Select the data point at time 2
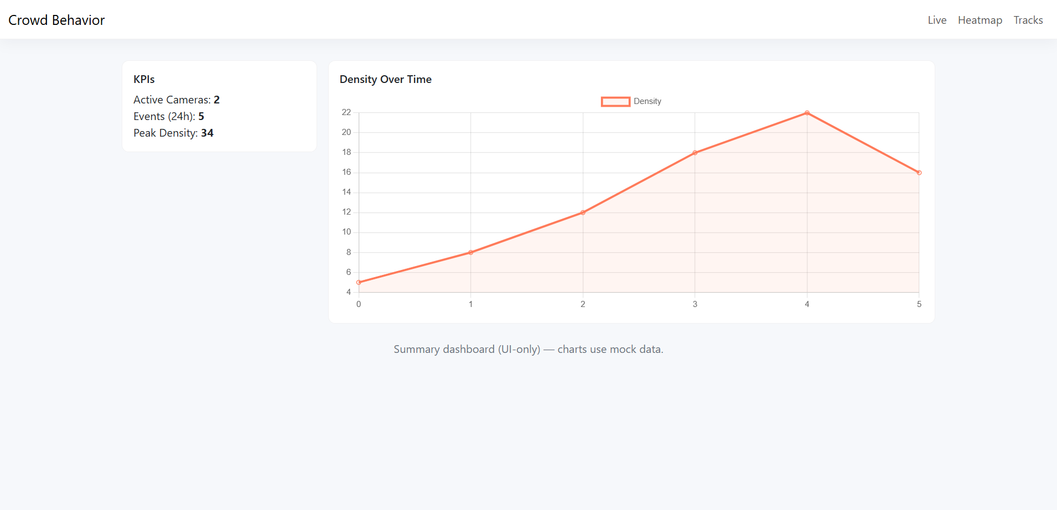The height and width of the screenshot is (510, 1057). point(583,212)
